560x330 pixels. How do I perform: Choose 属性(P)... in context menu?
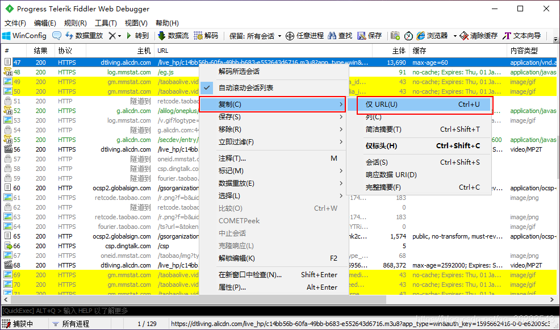click(x=274, y=287)
